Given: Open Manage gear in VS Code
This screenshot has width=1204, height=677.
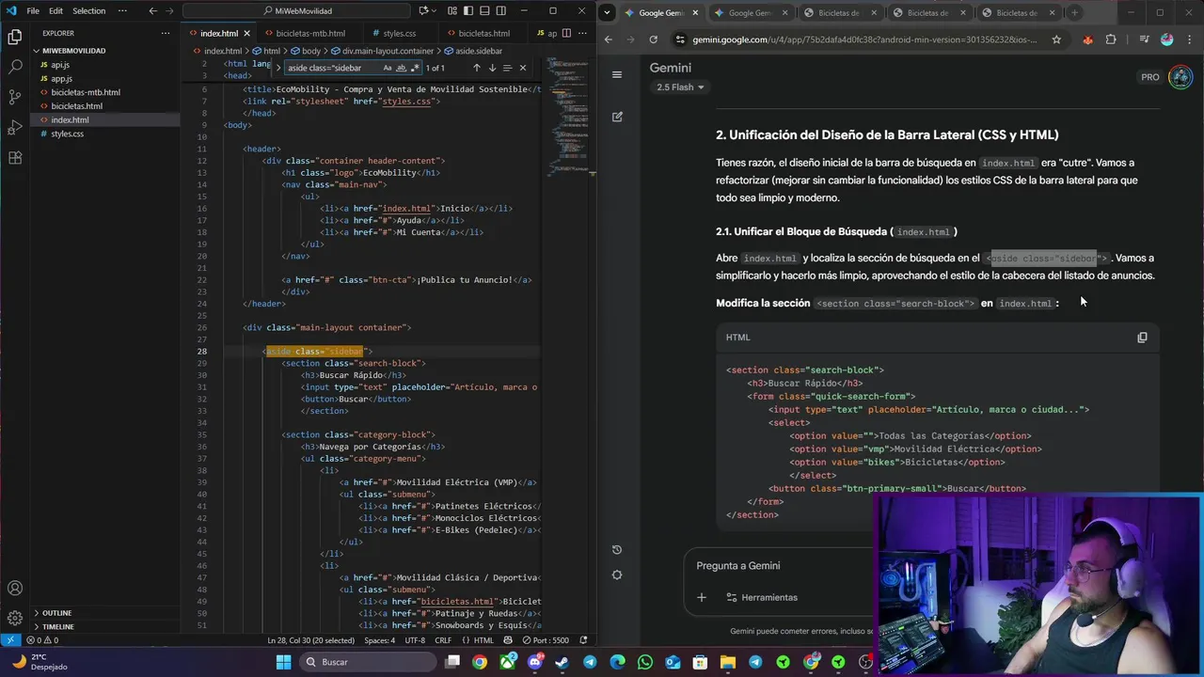Looking at the screenshot, I should (x=15, y=618).
